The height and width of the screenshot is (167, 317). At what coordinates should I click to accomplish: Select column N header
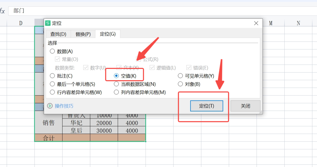[x=299, y=23]
